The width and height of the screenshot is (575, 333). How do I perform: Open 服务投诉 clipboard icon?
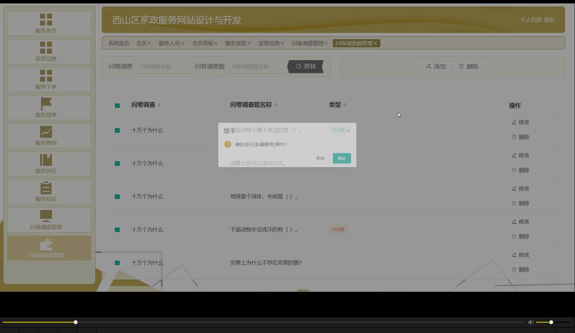[46, 188]
